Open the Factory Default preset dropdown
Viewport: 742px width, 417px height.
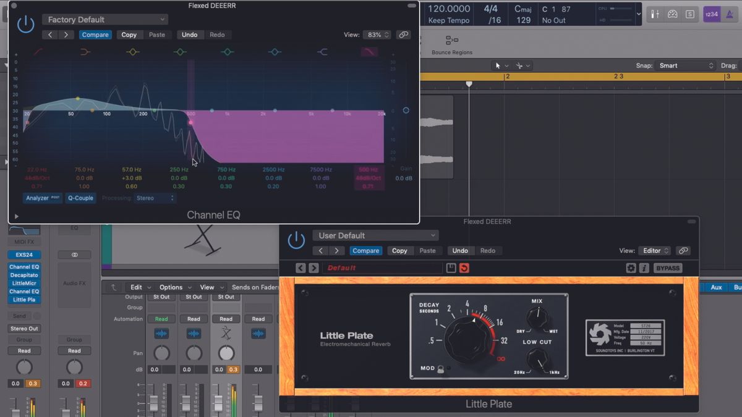click(104, 19)
